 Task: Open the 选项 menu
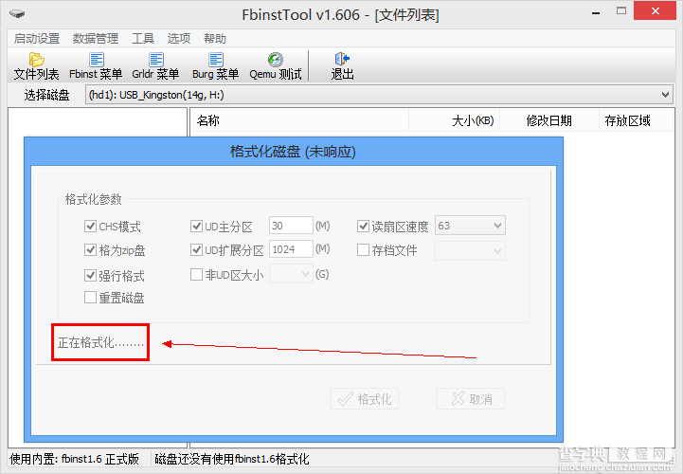[179, 38]
